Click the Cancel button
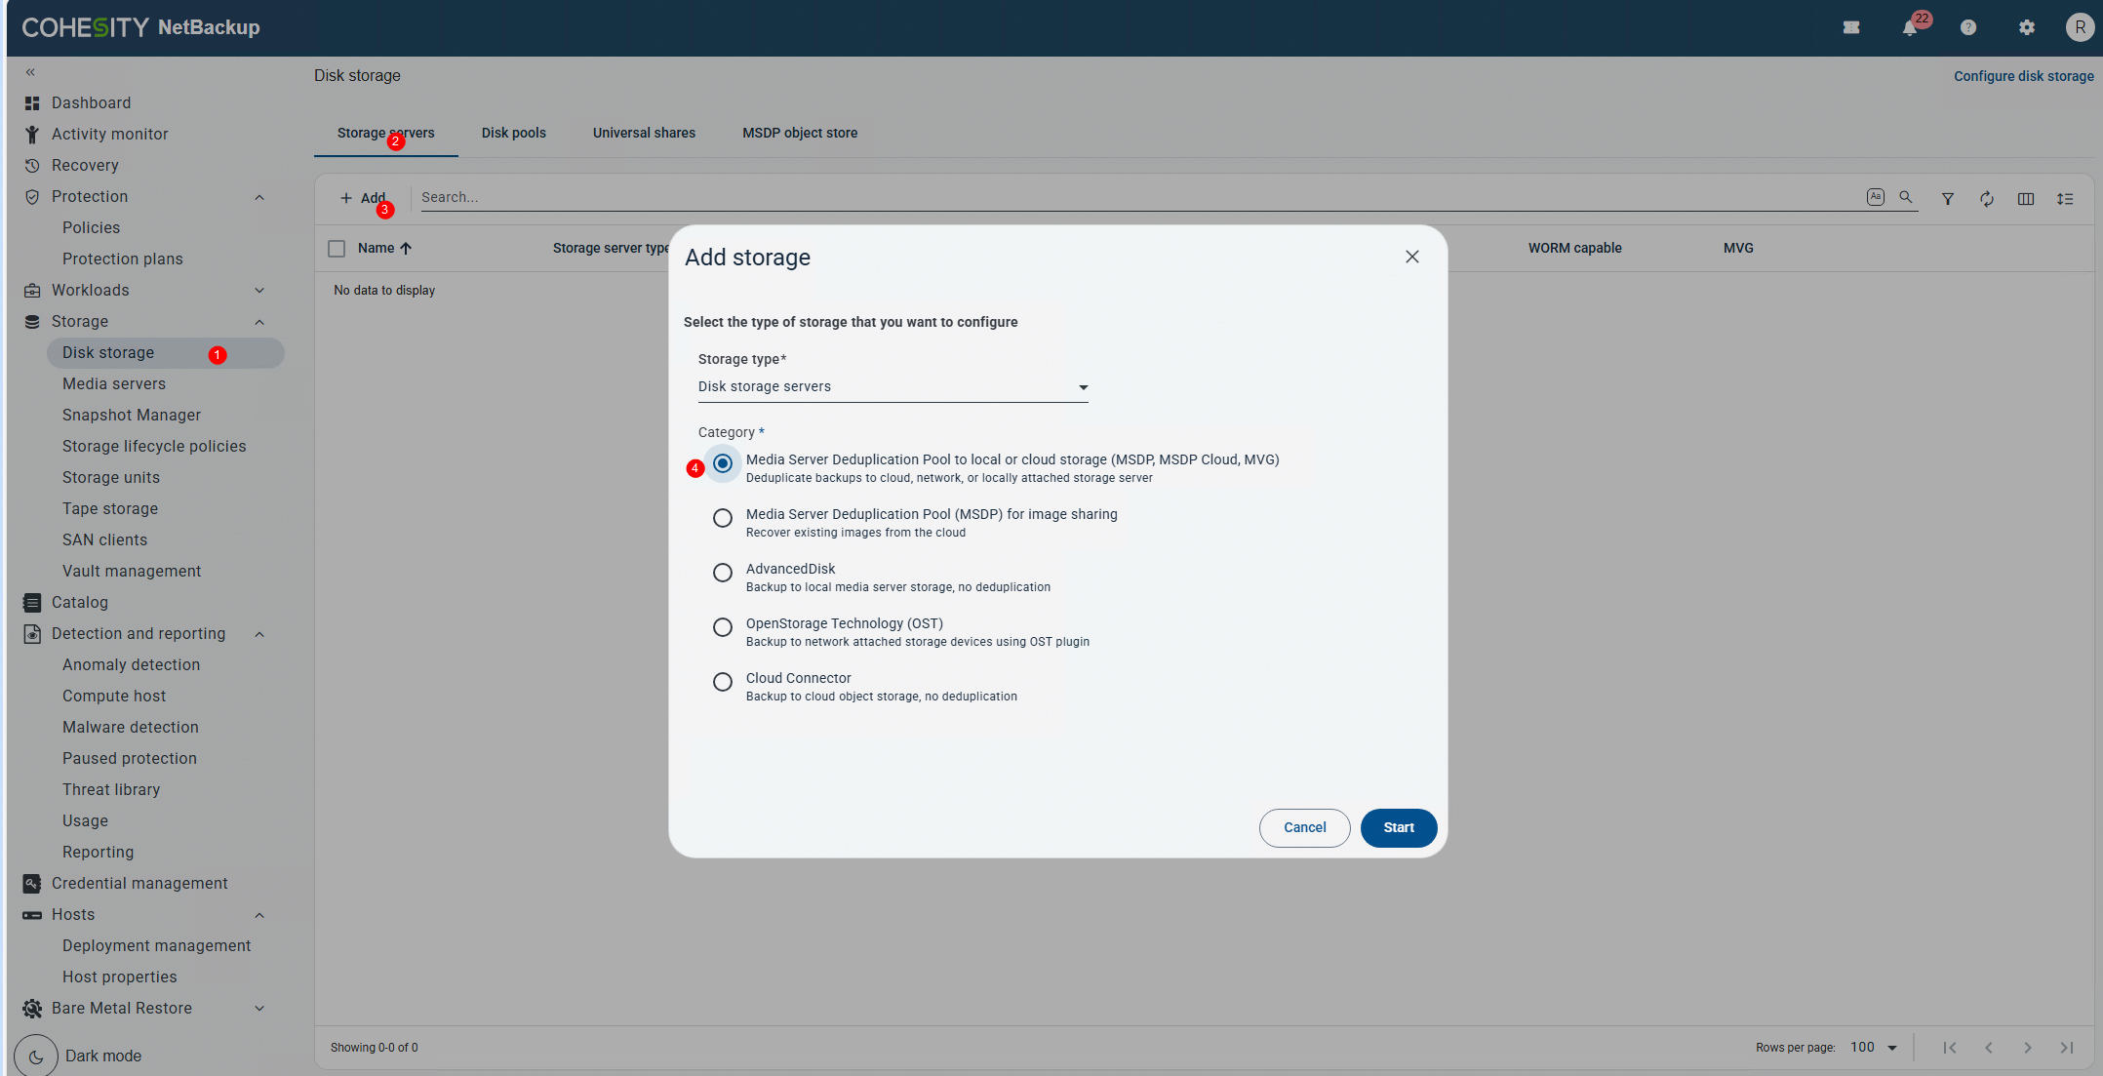This screenshot has height=1076, width=2103. point(1305,828)
